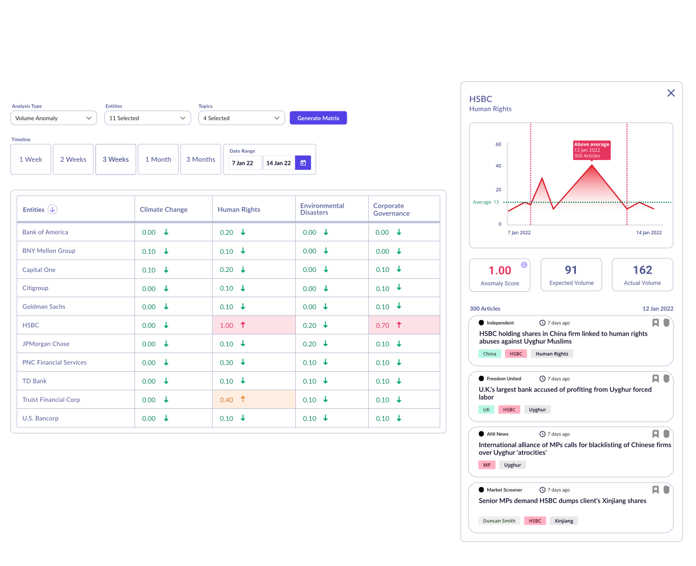Click the MP tag on ANI News article
The height and width of the screenshot is (566, 696).
[x=487, y=465]
